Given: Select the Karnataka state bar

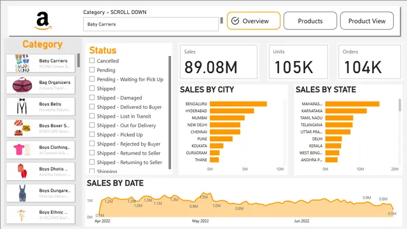Looking at the screenshot, I should 346,111.
